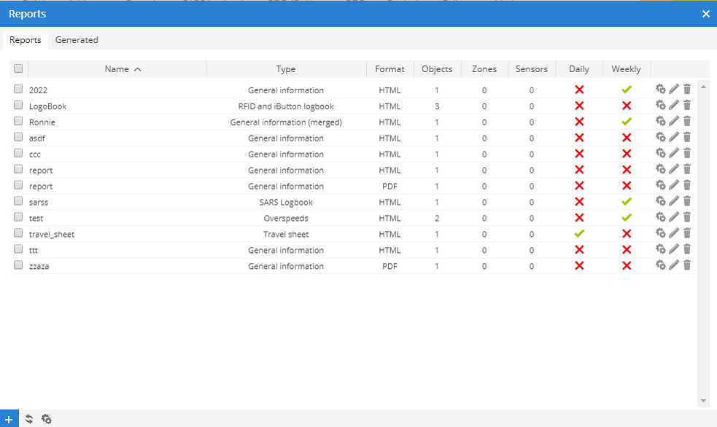This screenshot has height=427, width=717.
Task: Delete the zzaza report using trash icon
Action: pyautogui.click(x=687, y=266)
